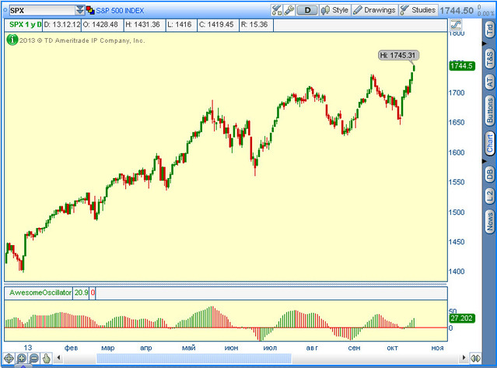Click the R: 15.36 range value

[254, 25]
